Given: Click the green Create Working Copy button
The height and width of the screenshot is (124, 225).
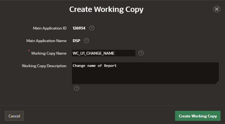Looking at the screenshot, I should point(198,116).
